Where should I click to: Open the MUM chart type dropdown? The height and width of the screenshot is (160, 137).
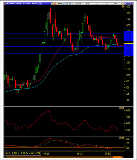87,4
